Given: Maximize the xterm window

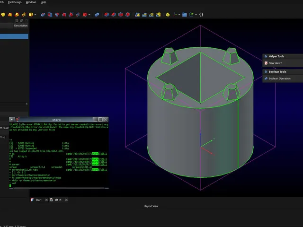Looking at the screenshot, I should [x=100, y=120].
